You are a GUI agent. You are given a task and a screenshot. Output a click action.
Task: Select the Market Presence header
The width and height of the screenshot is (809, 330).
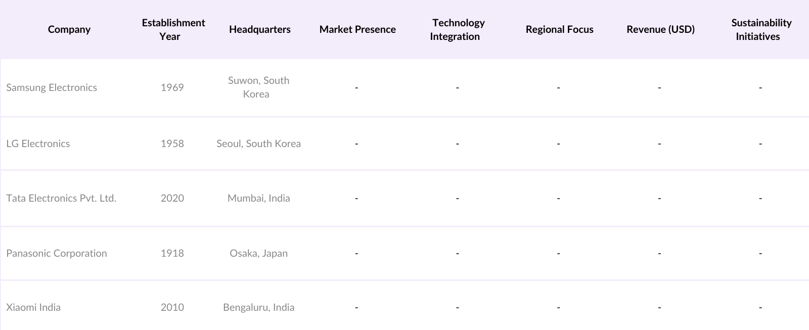357,29
